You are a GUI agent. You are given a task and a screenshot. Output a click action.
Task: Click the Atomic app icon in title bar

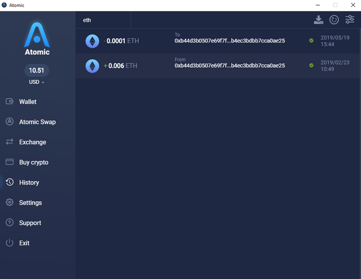(x=4, y=5)
